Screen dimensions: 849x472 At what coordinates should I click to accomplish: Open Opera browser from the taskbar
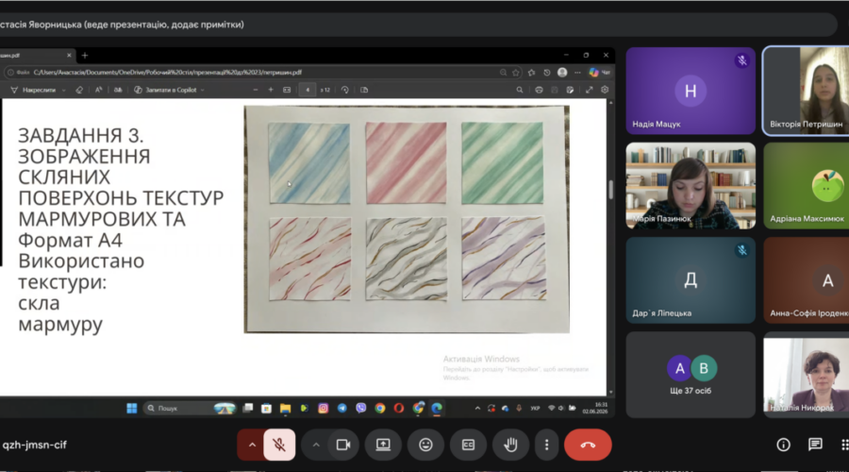coord(399,408)
